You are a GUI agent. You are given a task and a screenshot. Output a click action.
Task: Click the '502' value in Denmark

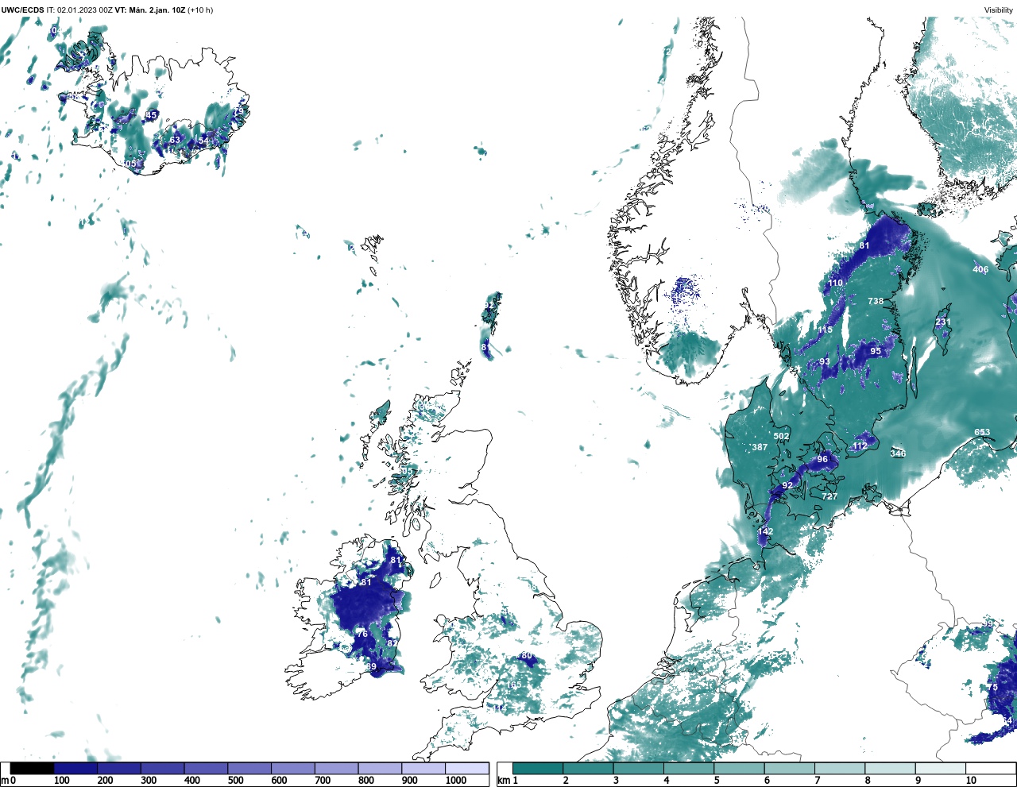[782, 436]
